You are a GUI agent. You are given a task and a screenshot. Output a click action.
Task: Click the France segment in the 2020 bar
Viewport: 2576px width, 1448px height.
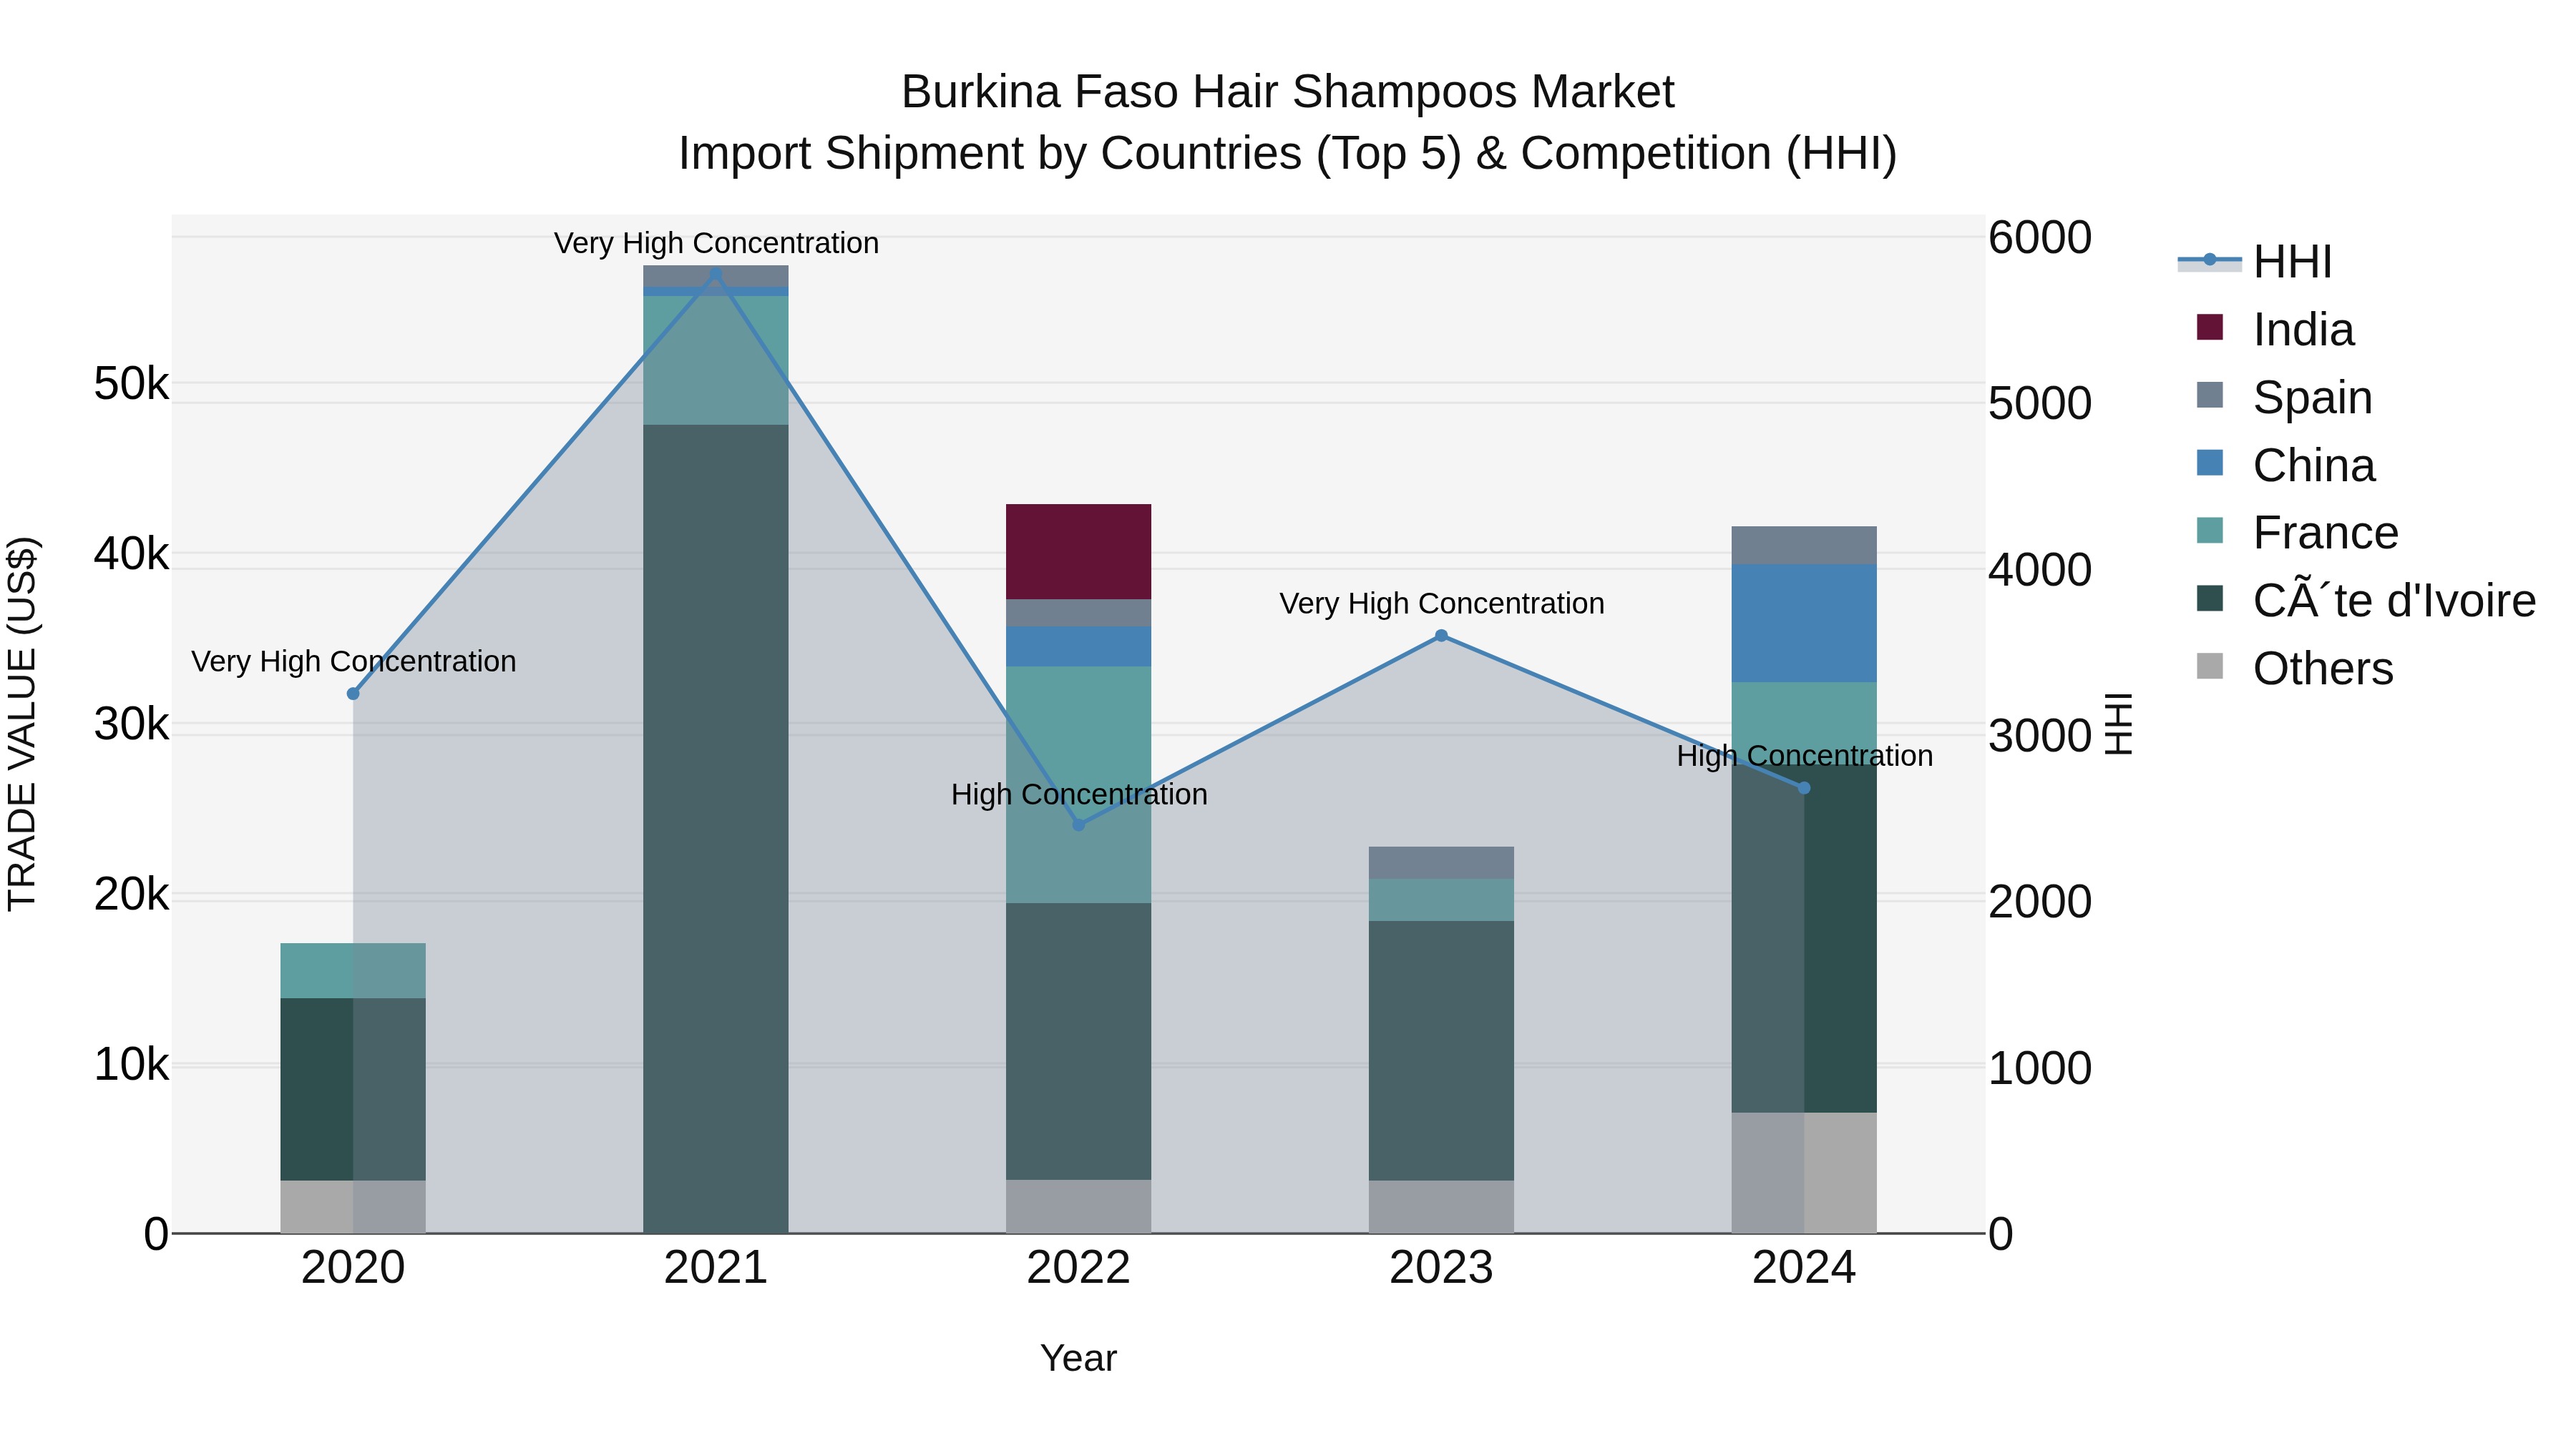click(353, 971)
